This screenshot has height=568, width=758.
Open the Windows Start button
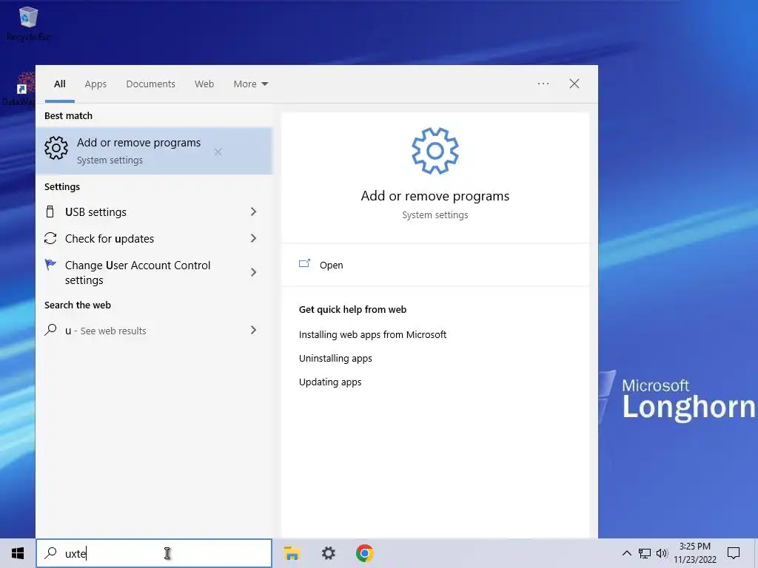click(x=18, y=553)
